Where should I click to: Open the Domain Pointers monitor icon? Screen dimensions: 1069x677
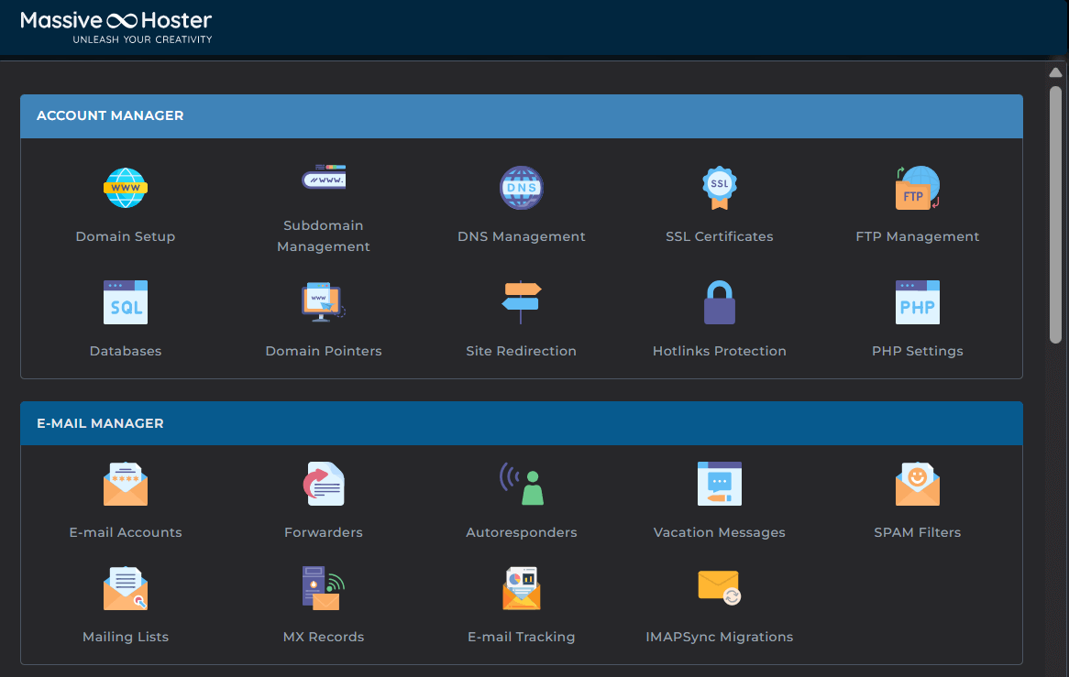[323, 301]
